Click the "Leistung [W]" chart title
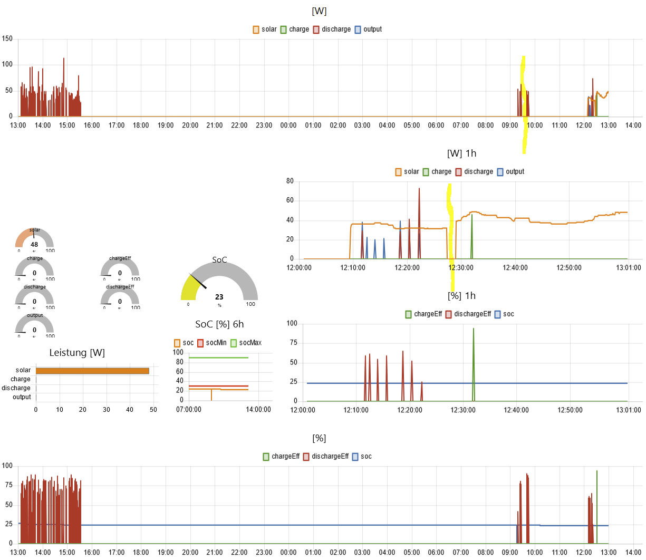The height and width of the screenshot is (560, 646). pos(77,353)
